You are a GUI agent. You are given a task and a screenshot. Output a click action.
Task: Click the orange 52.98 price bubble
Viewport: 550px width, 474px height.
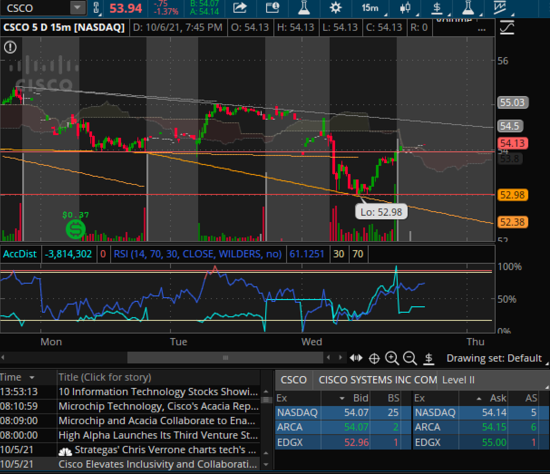513,195
